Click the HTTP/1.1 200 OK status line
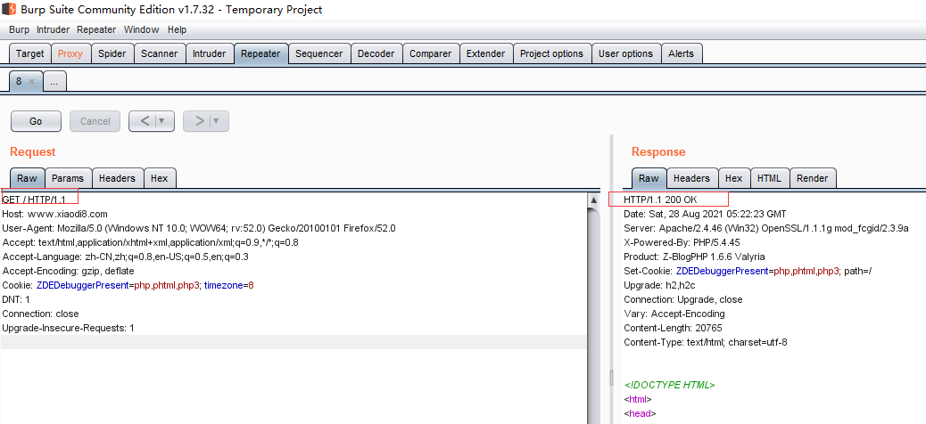Image resolution: width=926 pixels, height=424 pixels. (x=660, y=200)
